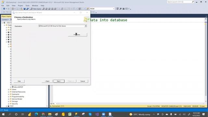Viewport: 208px width, 117px height.
Task: Open the Tools menu
Action: 27,6
